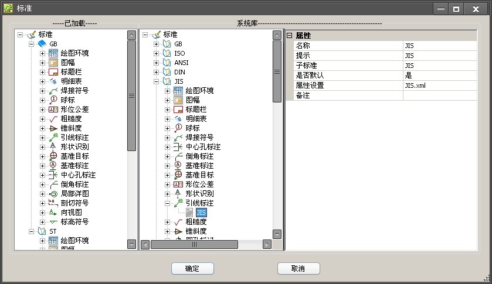492x284 pixels.
Task: Click 引线标注 icon under GB in loaded tree
Action: tap(53, 138)
